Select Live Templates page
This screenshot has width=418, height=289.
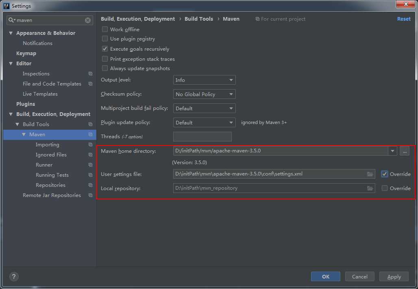point(40,94)
